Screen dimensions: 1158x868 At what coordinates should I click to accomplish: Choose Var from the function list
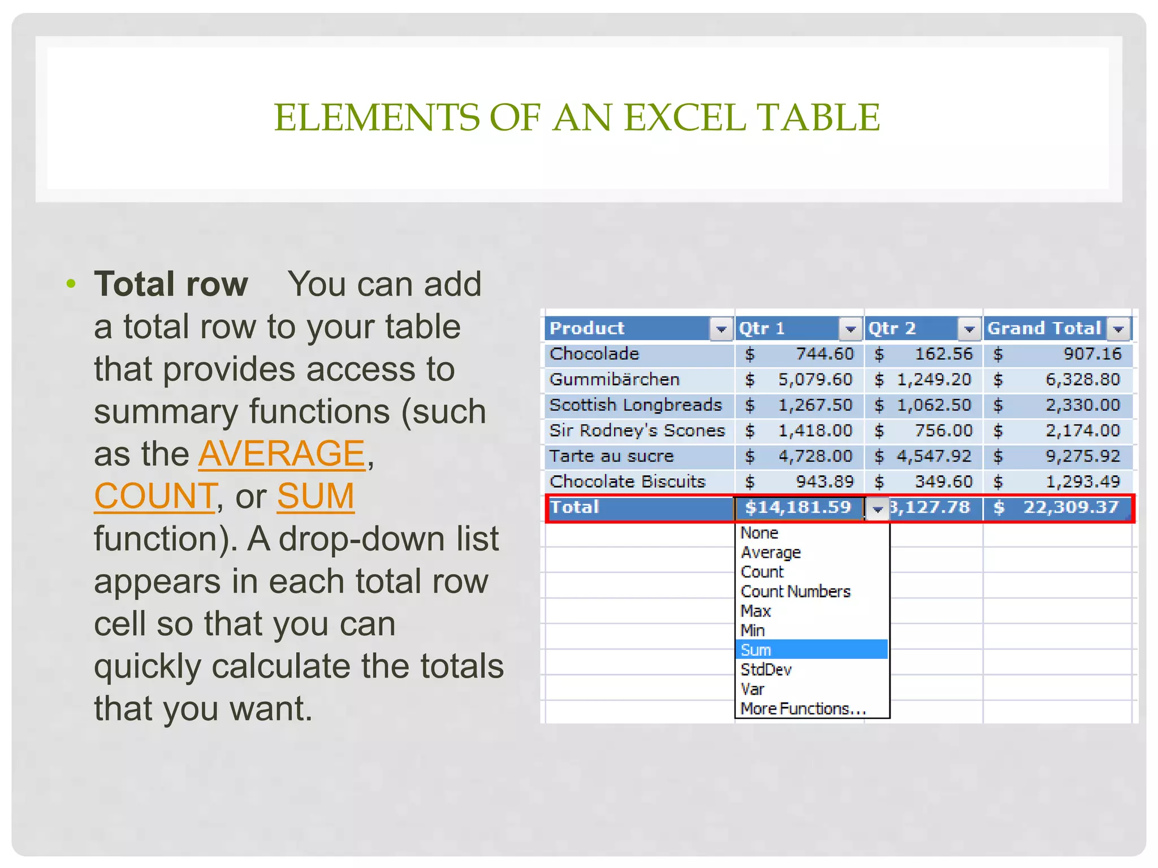click(x=753, y=689)
